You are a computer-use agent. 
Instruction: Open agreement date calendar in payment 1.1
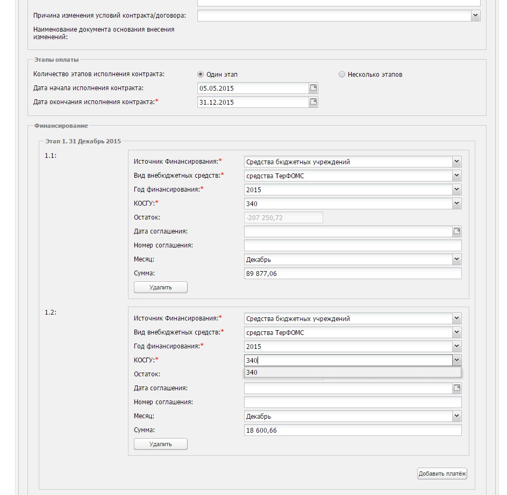pyautogui.click(x=457, y=231)
